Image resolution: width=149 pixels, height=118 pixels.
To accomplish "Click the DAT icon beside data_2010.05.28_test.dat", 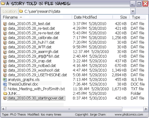I will point(5,24).
